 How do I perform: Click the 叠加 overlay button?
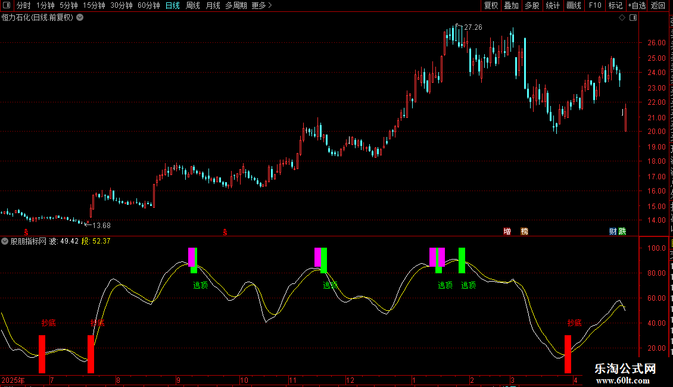click(512, 5)
